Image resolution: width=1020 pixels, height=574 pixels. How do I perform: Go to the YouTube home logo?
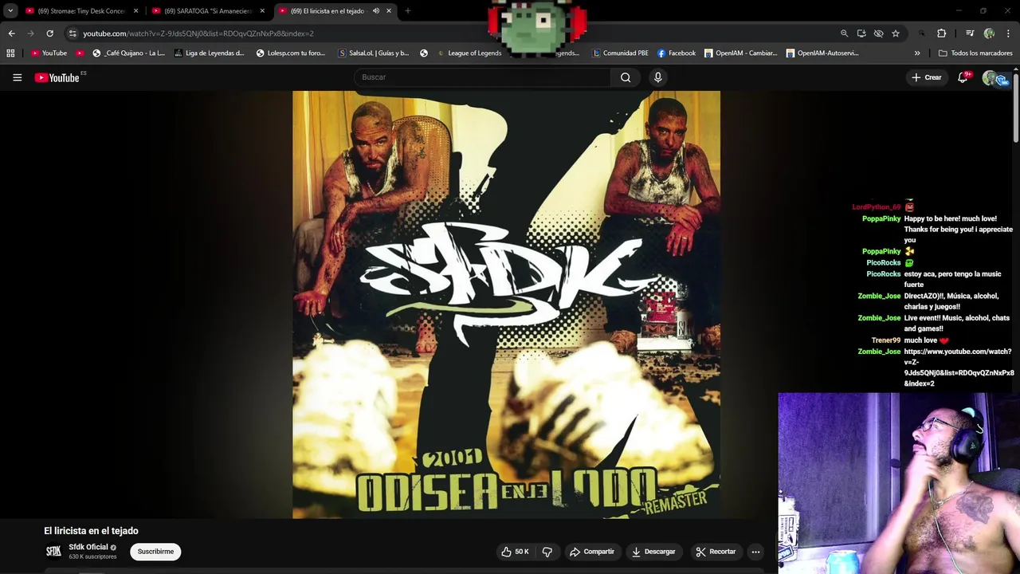point(57,77)
